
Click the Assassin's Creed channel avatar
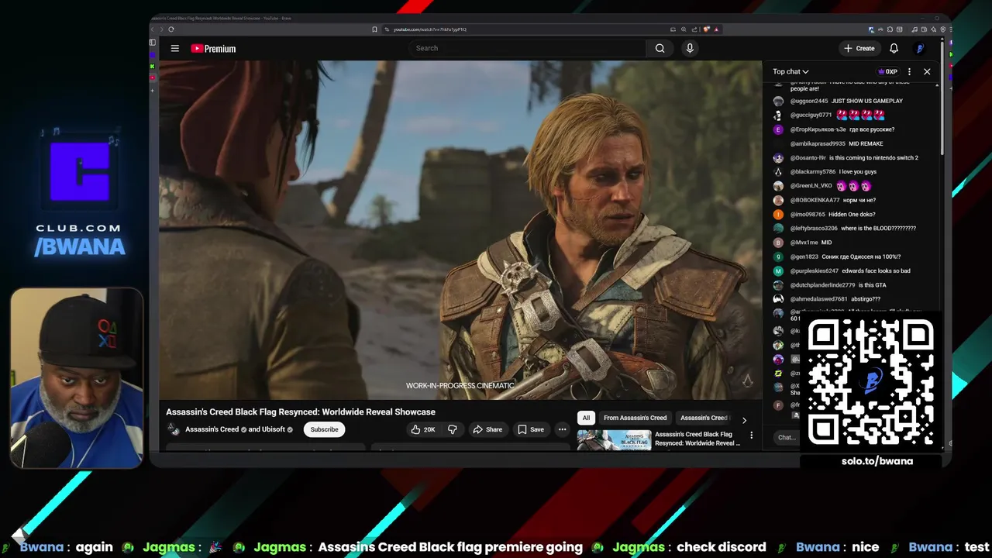(x=174, y=429)
